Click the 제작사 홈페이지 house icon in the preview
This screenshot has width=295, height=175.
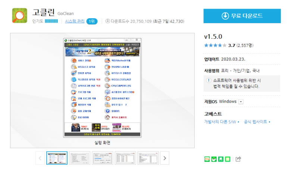pyautogui.click(x=107, y=117)
